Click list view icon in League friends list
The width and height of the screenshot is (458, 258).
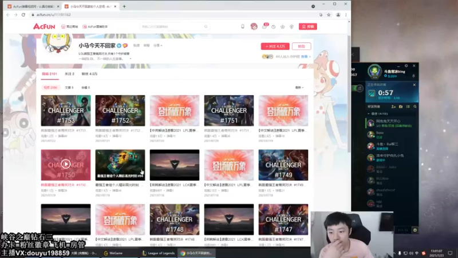[x=408, y=107]
